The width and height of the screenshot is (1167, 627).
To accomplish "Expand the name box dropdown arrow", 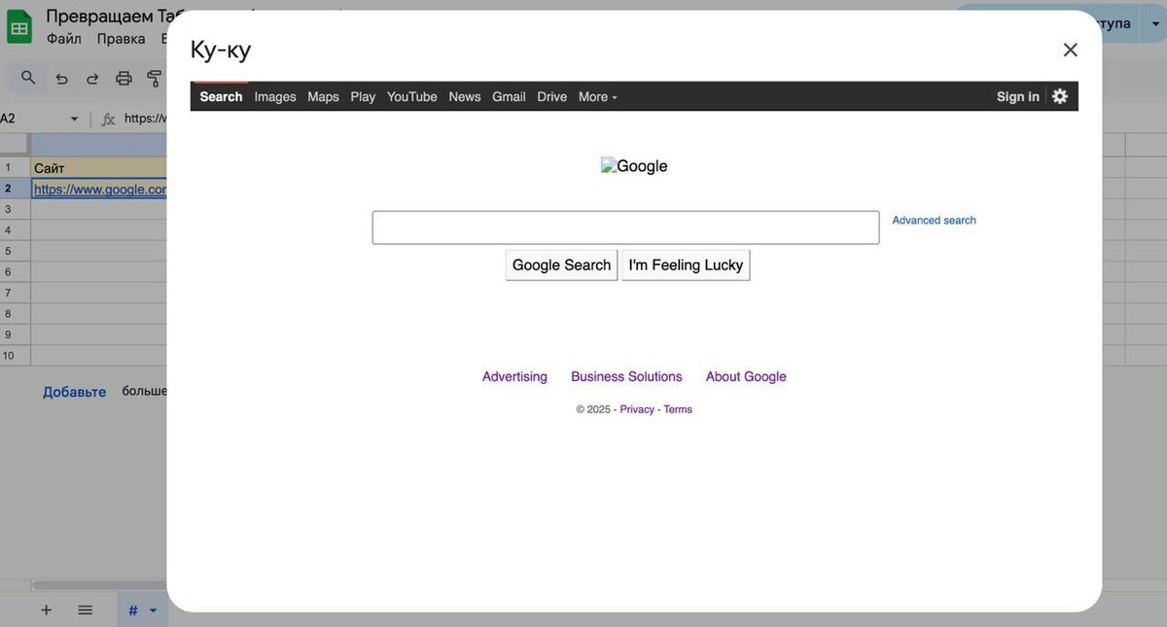I will [74, 119].
